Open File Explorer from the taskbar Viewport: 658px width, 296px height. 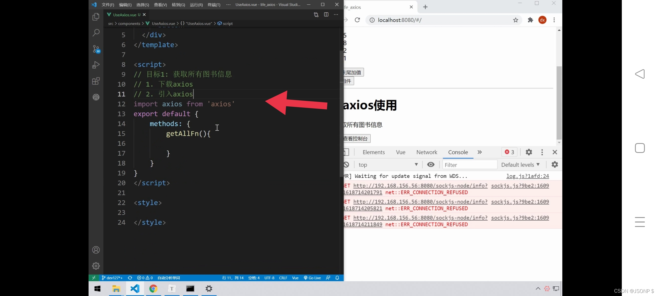pos(116,289)
